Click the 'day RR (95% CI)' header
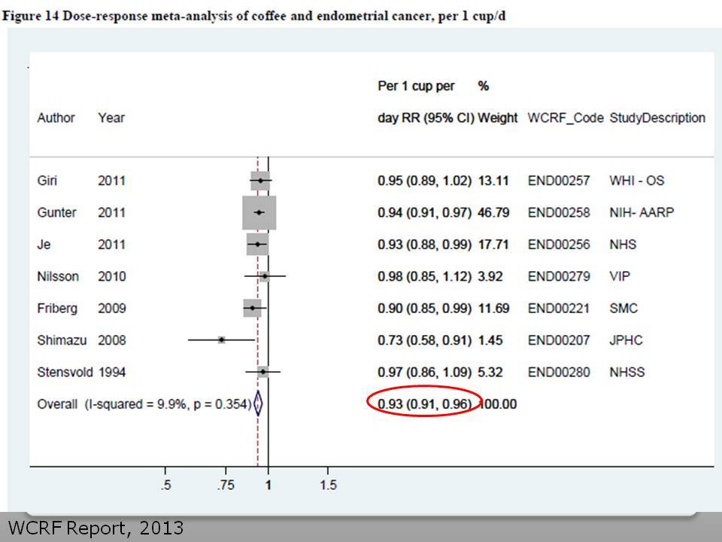722x542 pixels. [426, 118]
